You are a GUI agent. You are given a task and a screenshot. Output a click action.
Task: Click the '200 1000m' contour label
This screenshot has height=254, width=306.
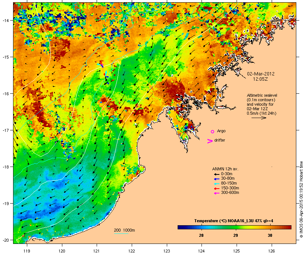(x=124, y=230)
